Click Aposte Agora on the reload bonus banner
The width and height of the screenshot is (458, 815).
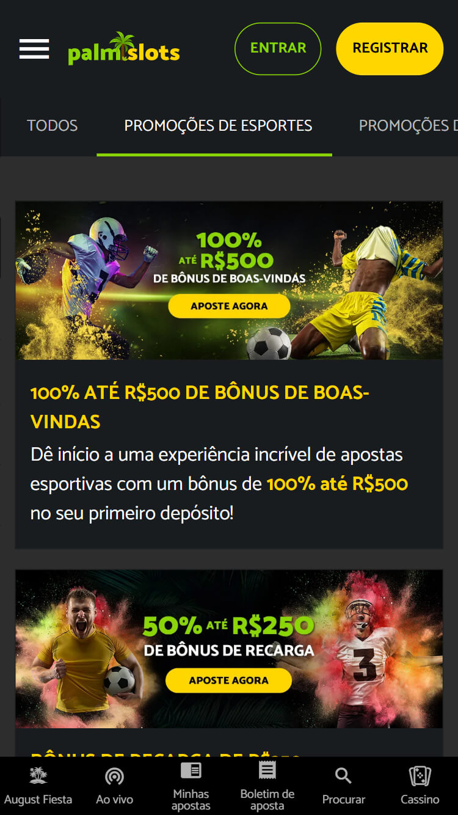pyautogui.click(x=228, y=681)
